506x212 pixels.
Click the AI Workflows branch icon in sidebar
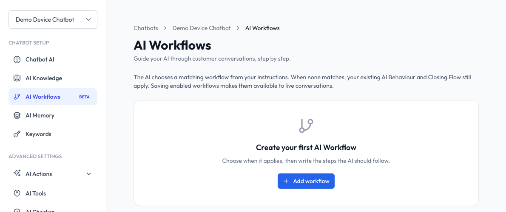point(17,97)
